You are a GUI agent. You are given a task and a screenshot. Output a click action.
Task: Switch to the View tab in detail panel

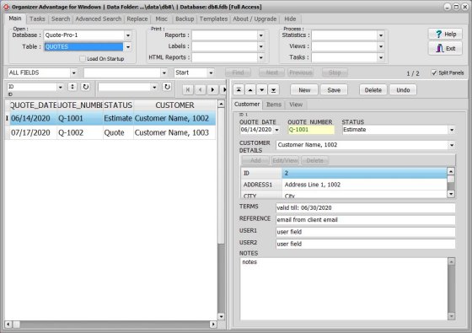(296, 105)
